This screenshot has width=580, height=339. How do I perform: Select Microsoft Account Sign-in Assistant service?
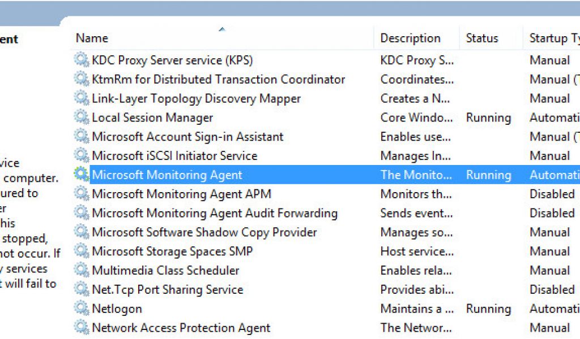click(x=187, y=137)
